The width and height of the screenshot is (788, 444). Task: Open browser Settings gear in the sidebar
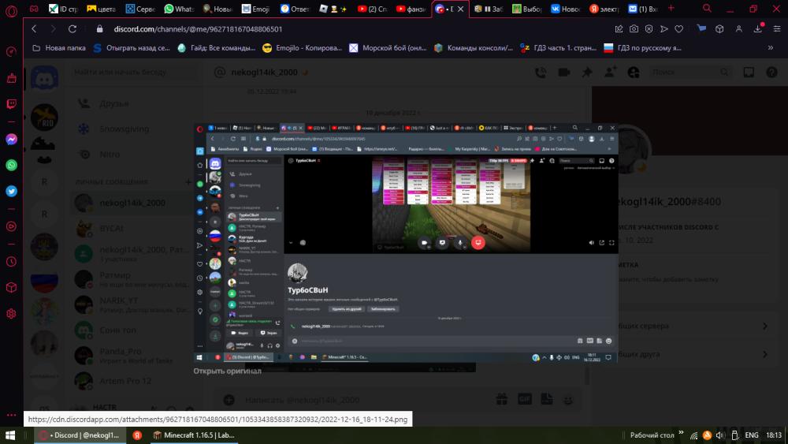pyautogui.click(x=11, y=313)
